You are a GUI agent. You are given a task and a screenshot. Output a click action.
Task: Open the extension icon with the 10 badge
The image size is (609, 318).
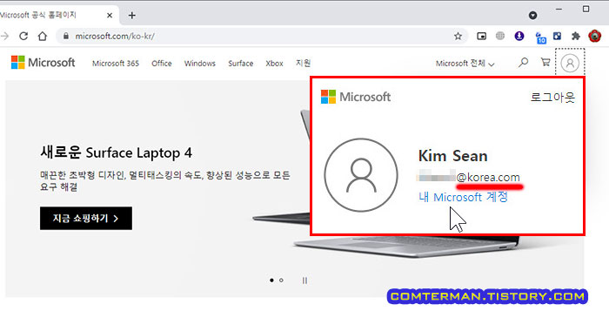[x=540, y=37]
